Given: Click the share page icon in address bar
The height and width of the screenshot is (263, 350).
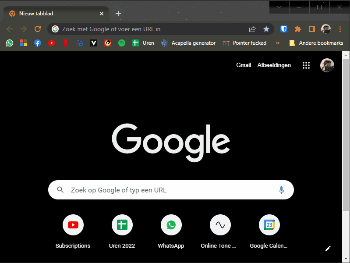Looking at the screenshot, I should tap(252, 29).
